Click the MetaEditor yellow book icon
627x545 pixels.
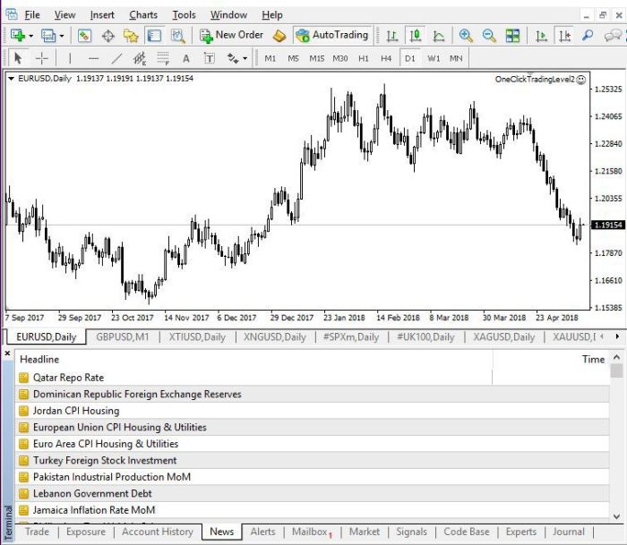pyautogui.click(x=279, y=36)
